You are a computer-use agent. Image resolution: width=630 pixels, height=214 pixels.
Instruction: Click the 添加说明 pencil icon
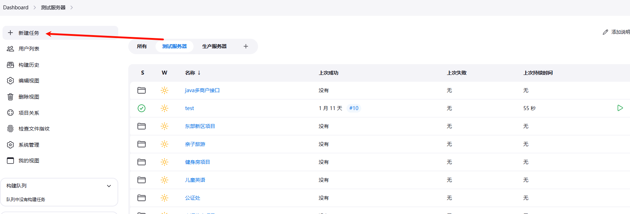[x=605, y=32]
